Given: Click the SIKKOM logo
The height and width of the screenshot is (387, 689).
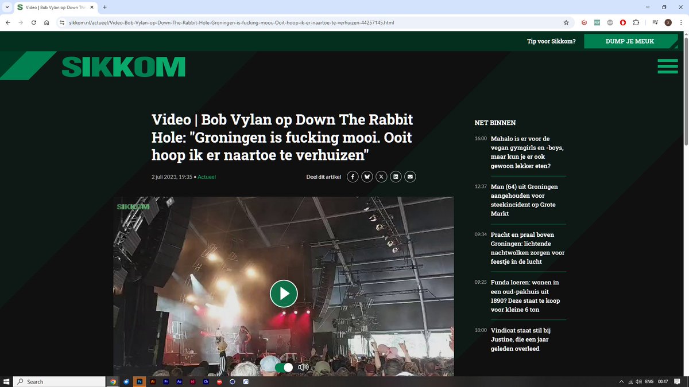Looking at the screenshot, I should click(123, 67).
